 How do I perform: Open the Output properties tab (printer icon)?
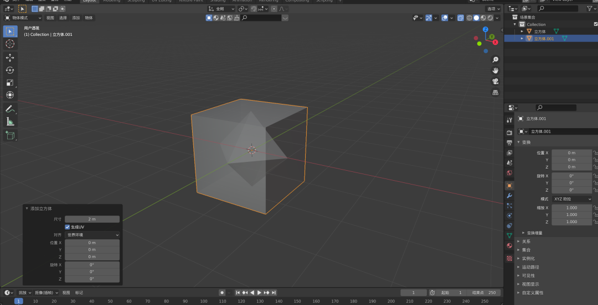point(509,143)
